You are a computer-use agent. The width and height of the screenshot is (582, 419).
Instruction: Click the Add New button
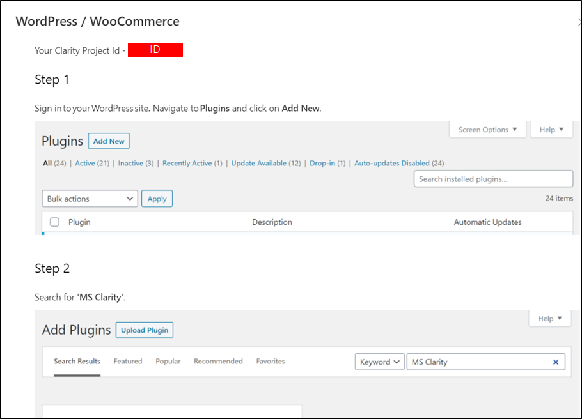pos(109,141)
